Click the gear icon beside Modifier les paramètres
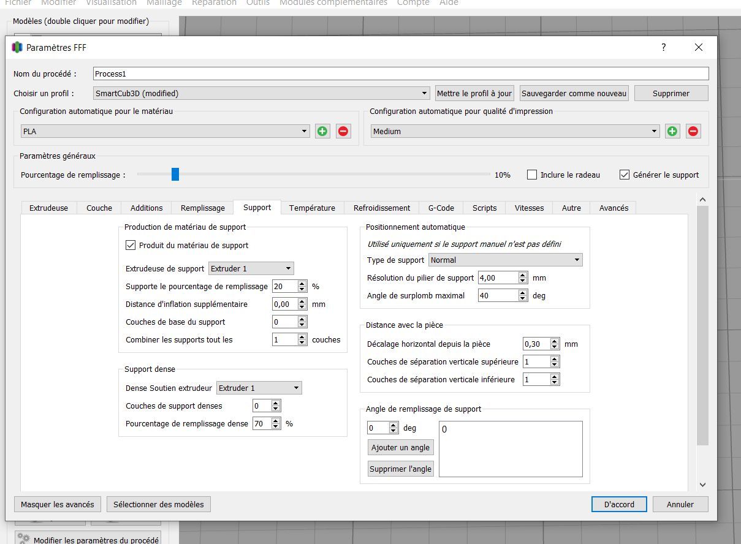 click(24, 538)
